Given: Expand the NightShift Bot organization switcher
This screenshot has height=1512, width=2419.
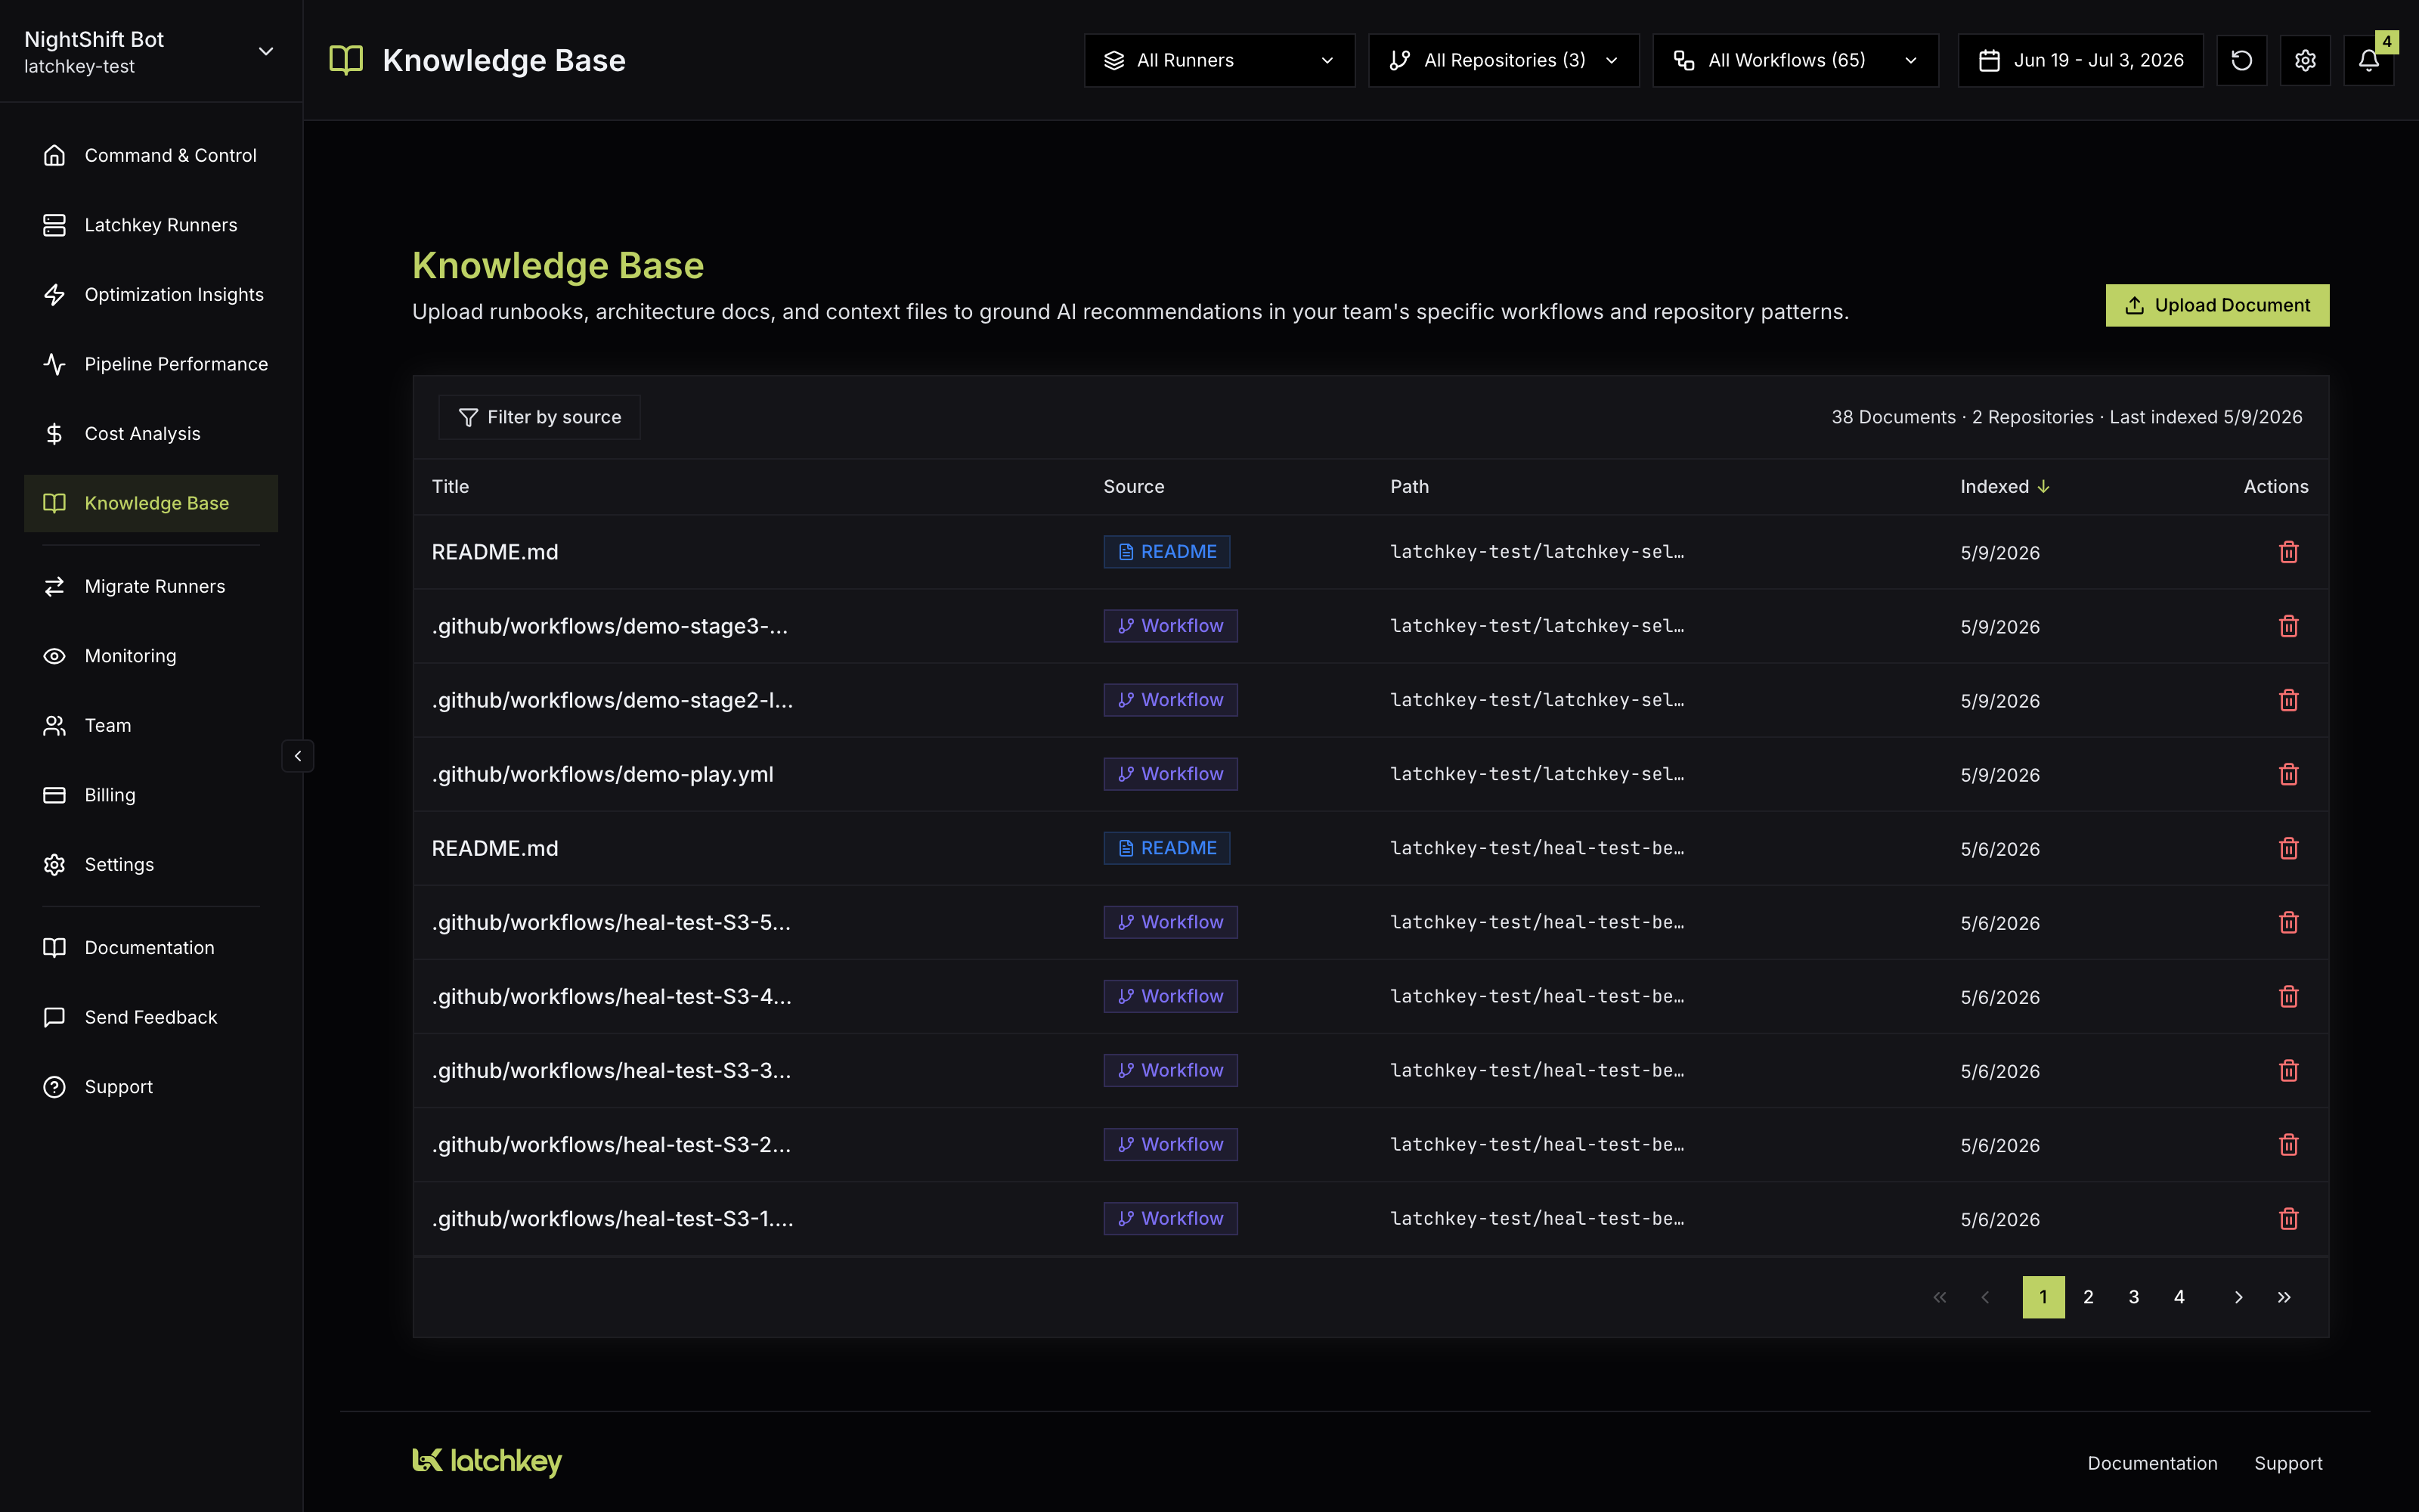Looking at the screenshot, I should (x=151, y=52).
